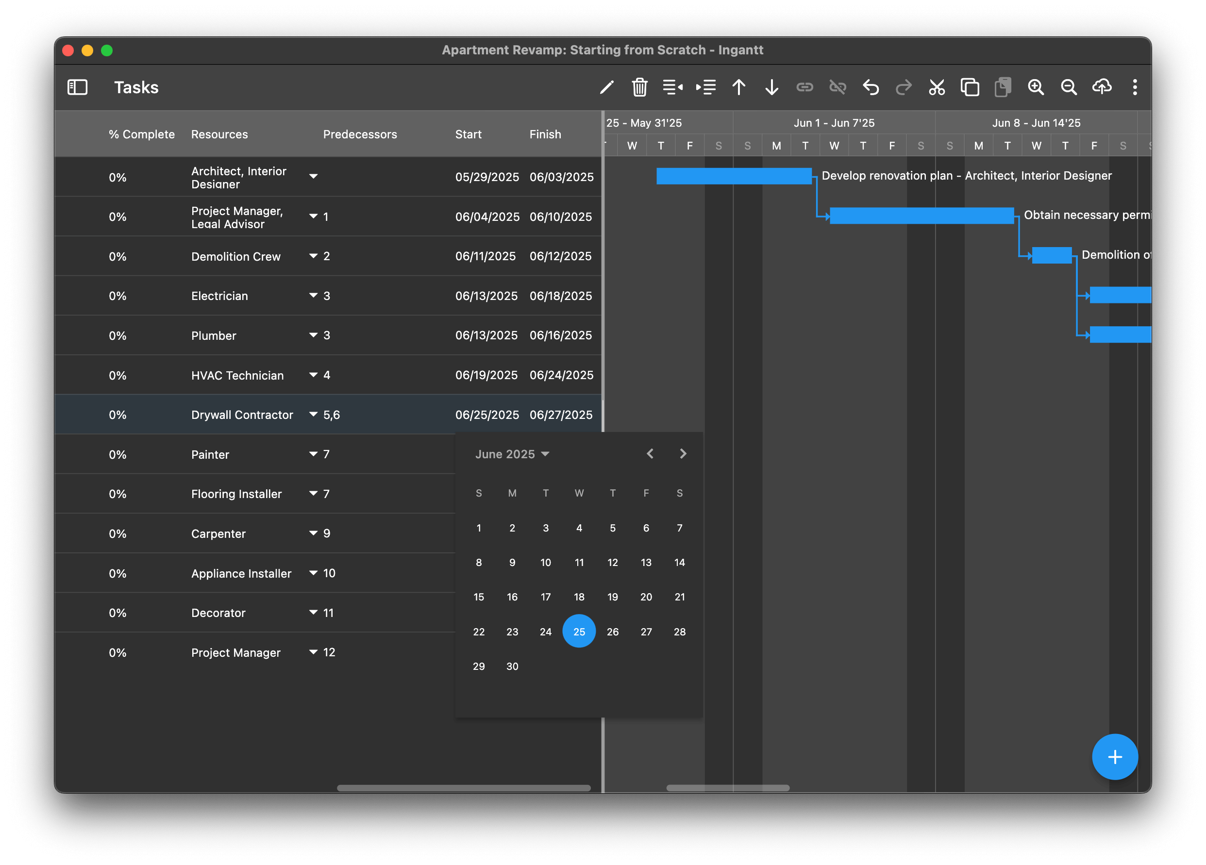Screen dimensions: 1206x865
Task: Delete task with trash icon
Action: pos(640,87)
